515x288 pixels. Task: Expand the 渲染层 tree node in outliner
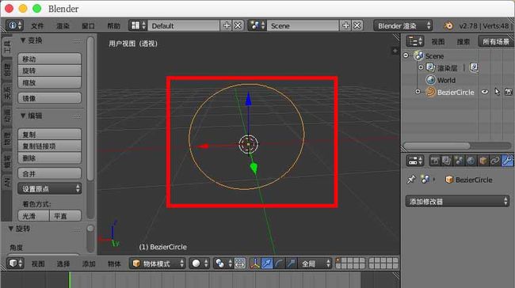(421, 67)
